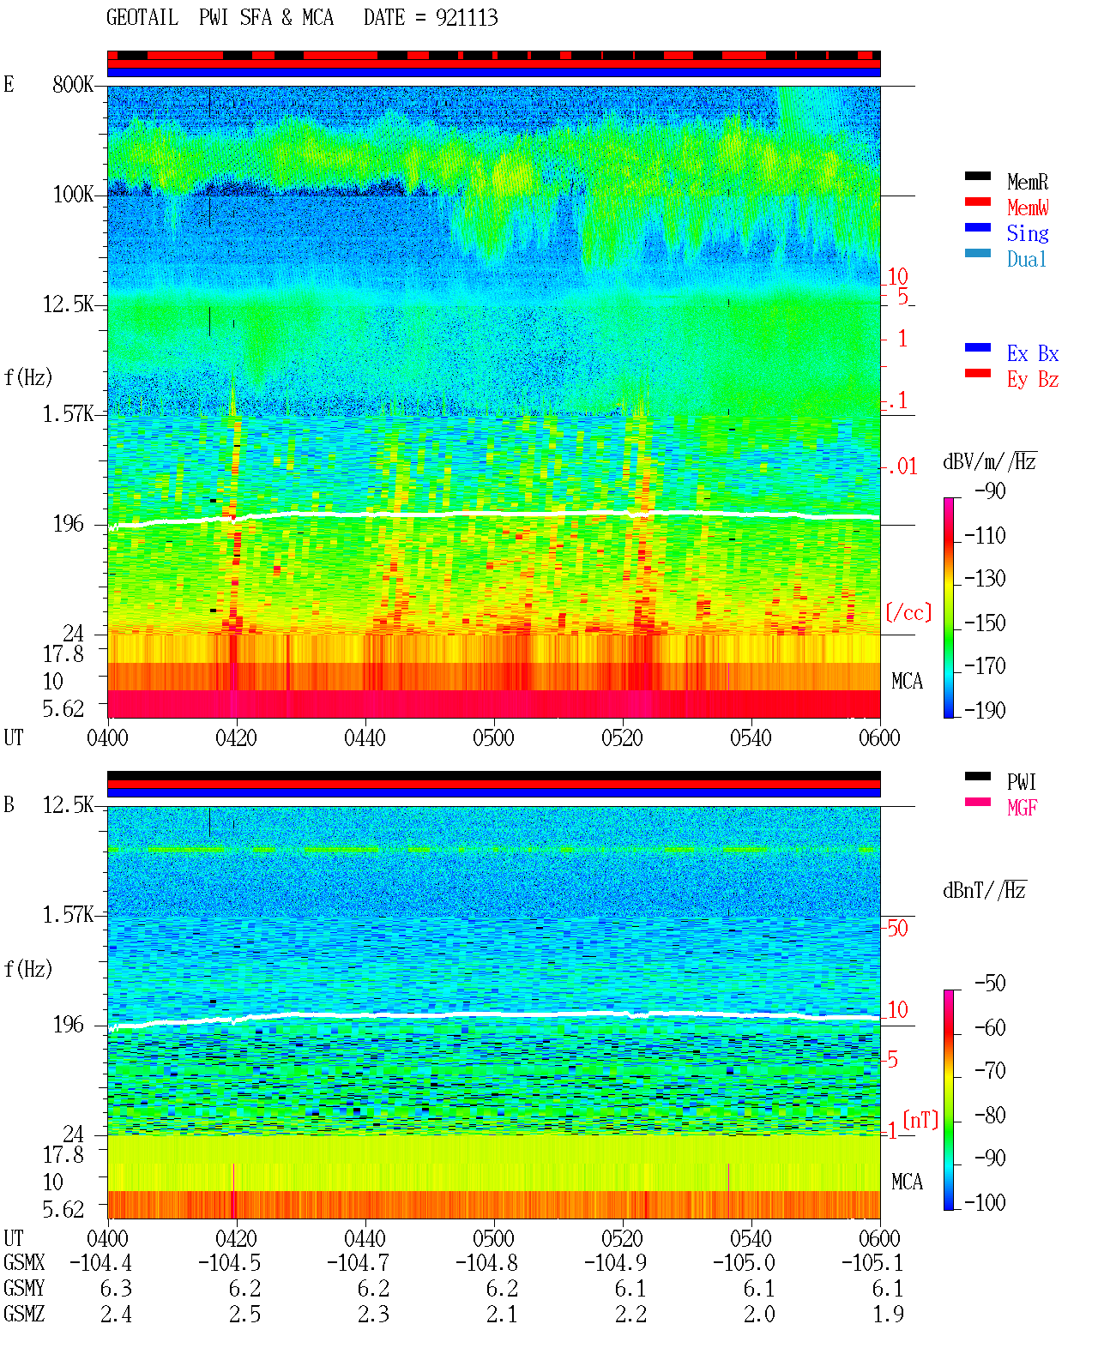Click the GSMZ value '1.9'
The height and width of the screenshot is (1366, 1098).
click(x=888, y=1315)
